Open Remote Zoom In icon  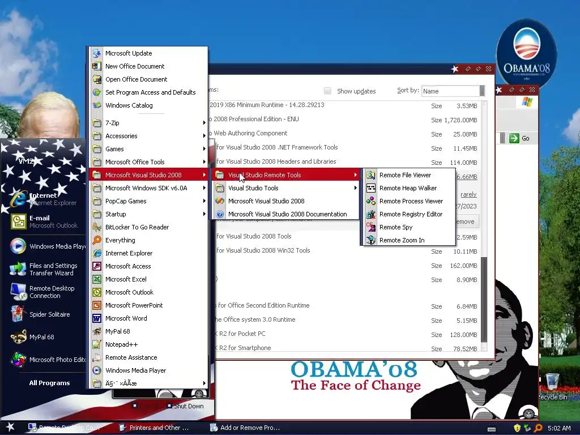[370, 240]
